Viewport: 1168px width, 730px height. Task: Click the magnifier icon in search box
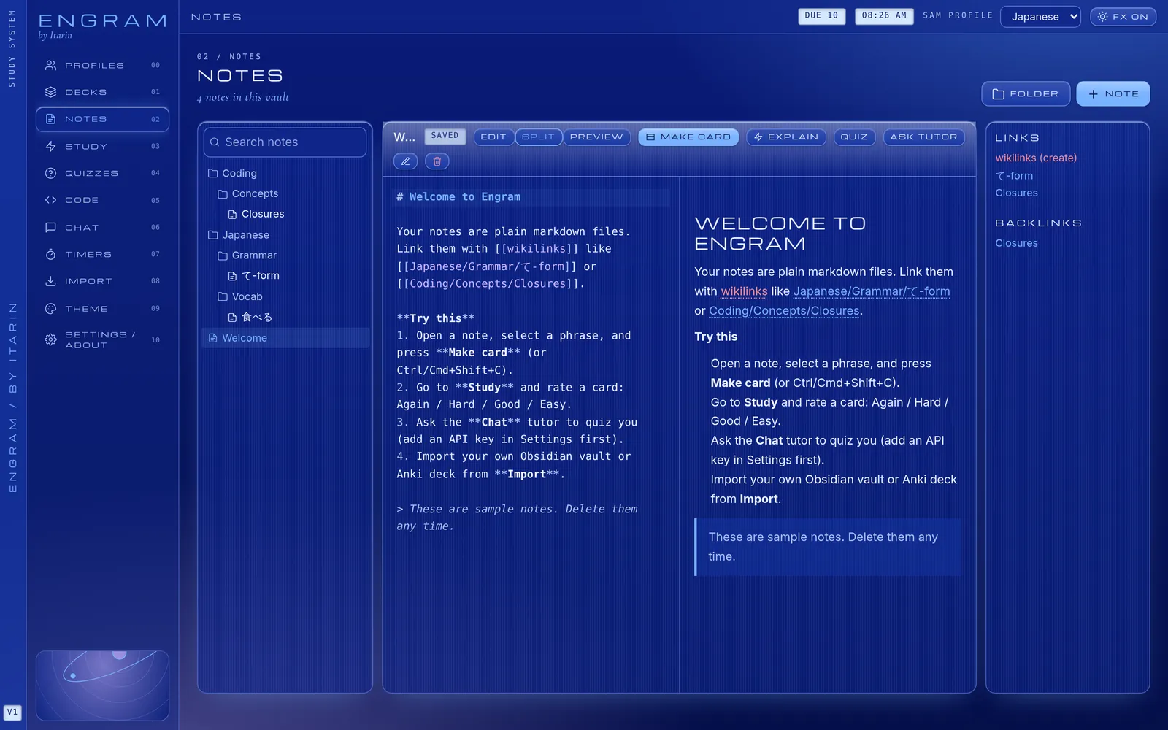pyautogui.click(x=215, y=142)
